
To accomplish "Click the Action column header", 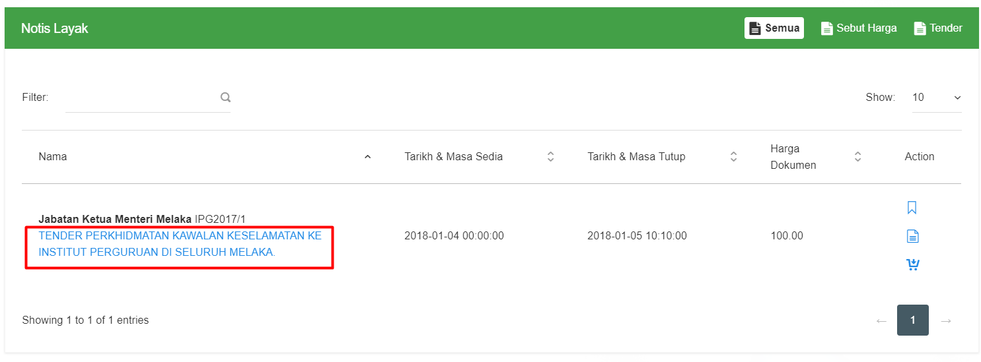I will tap(920, 157).
